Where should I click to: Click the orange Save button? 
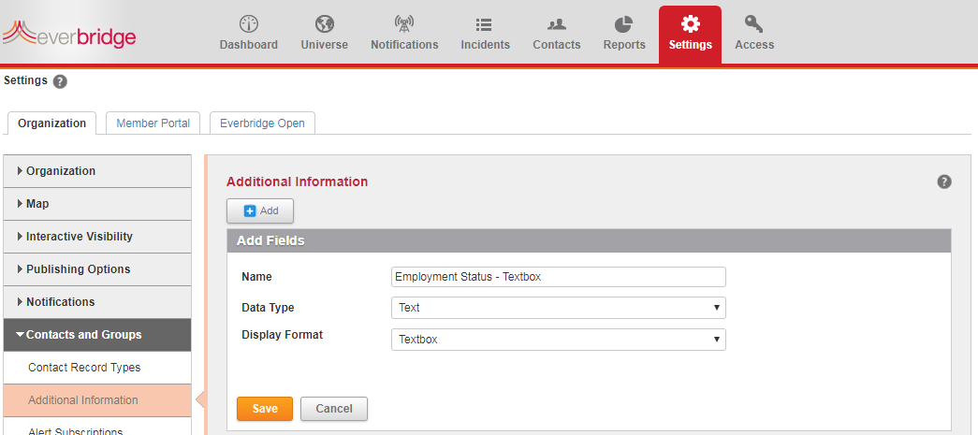pyautogui.click(x=265, y=409)
